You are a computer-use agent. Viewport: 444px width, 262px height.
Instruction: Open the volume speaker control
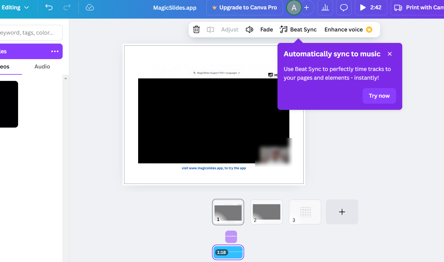(x=249, y=30)
